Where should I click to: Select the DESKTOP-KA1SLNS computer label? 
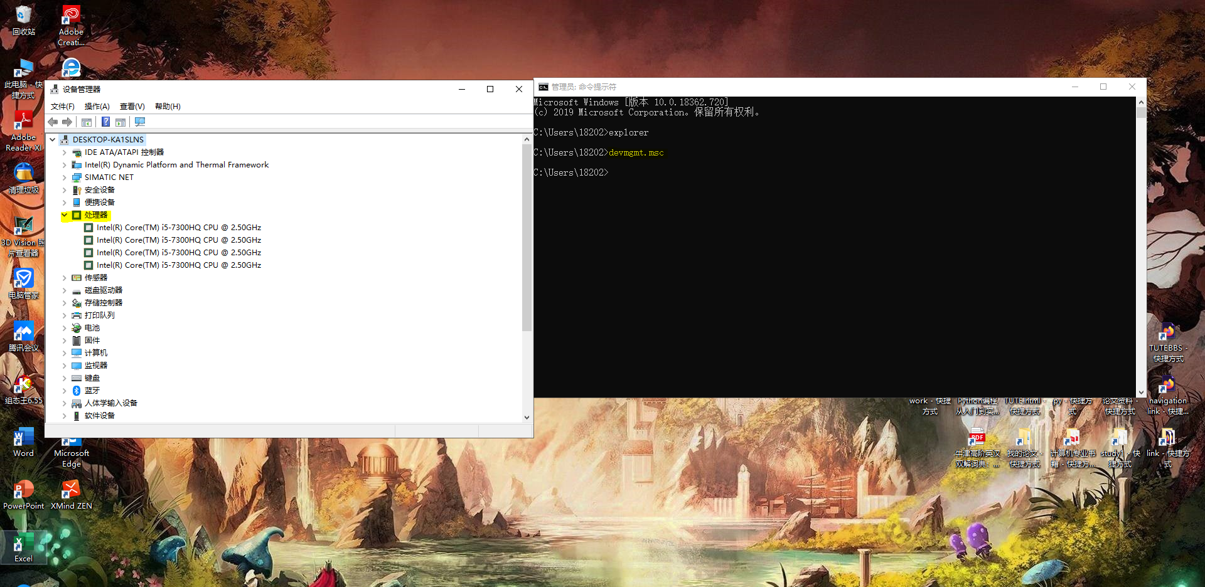(x=108, y=140)
